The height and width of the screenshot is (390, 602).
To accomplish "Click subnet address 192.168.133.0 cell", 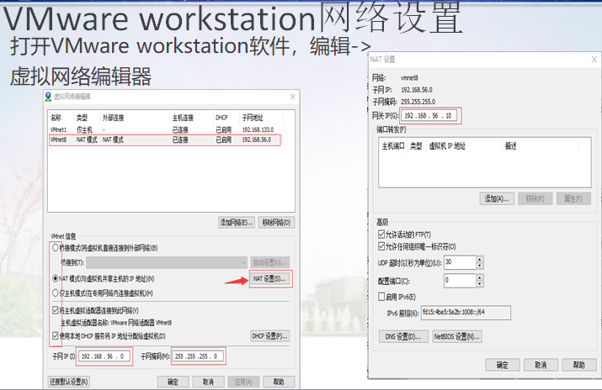I will click(258, 130).
